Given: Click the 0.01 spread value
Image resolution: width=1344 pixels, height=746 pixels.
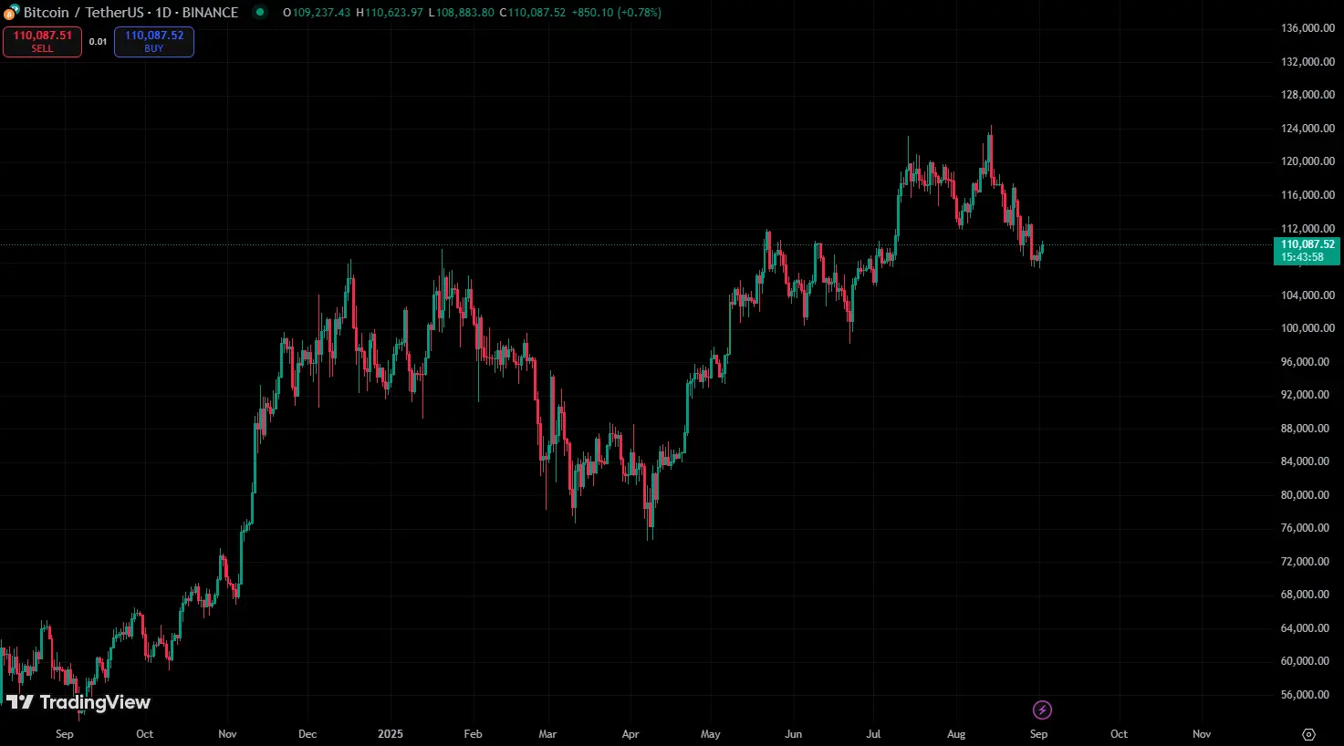Looking at the screenshot, I should (x=98, y=42).
